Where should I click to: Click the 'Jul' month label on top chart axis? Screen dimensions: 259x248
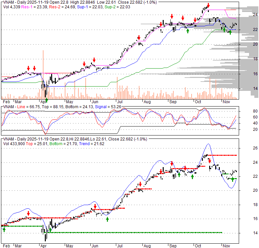[120, 102]
